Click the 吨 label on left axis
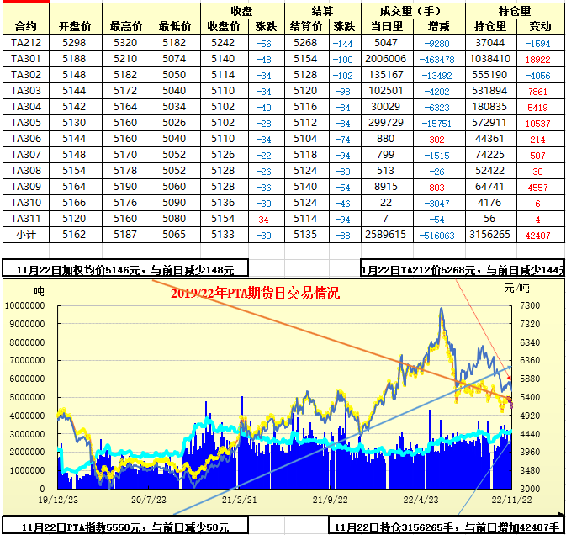 point(40,290)
